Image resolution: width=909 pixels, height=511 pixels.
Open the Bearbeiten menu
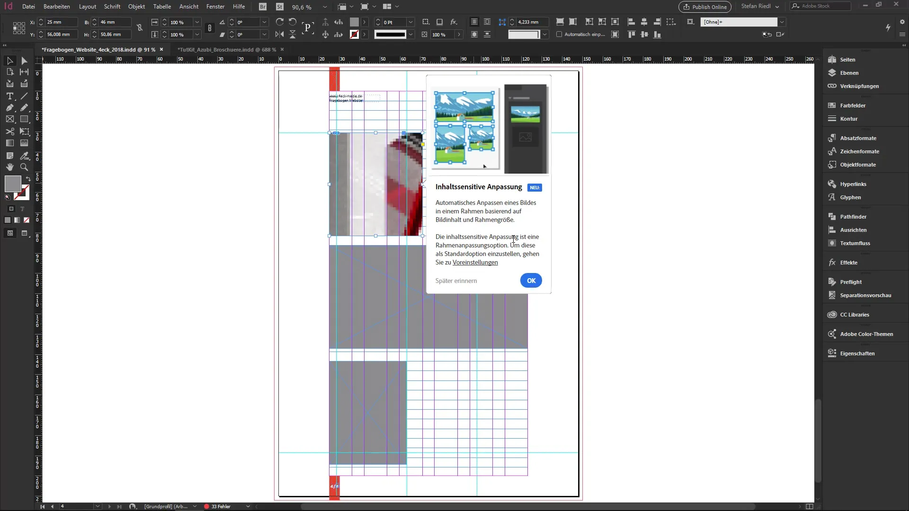[57, 7]
